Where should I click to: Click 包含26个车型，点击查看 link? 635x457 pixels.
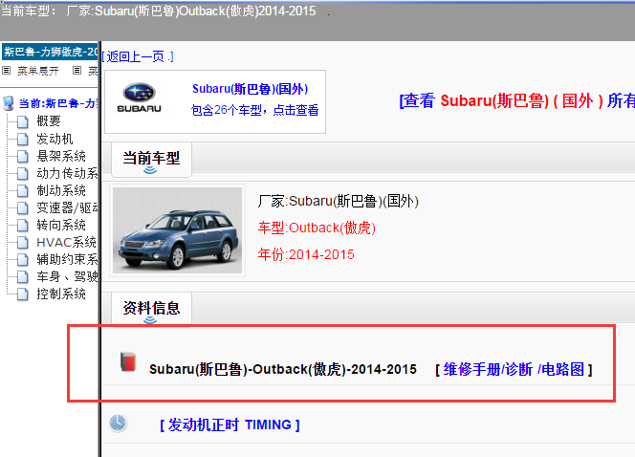click(254, 110)
